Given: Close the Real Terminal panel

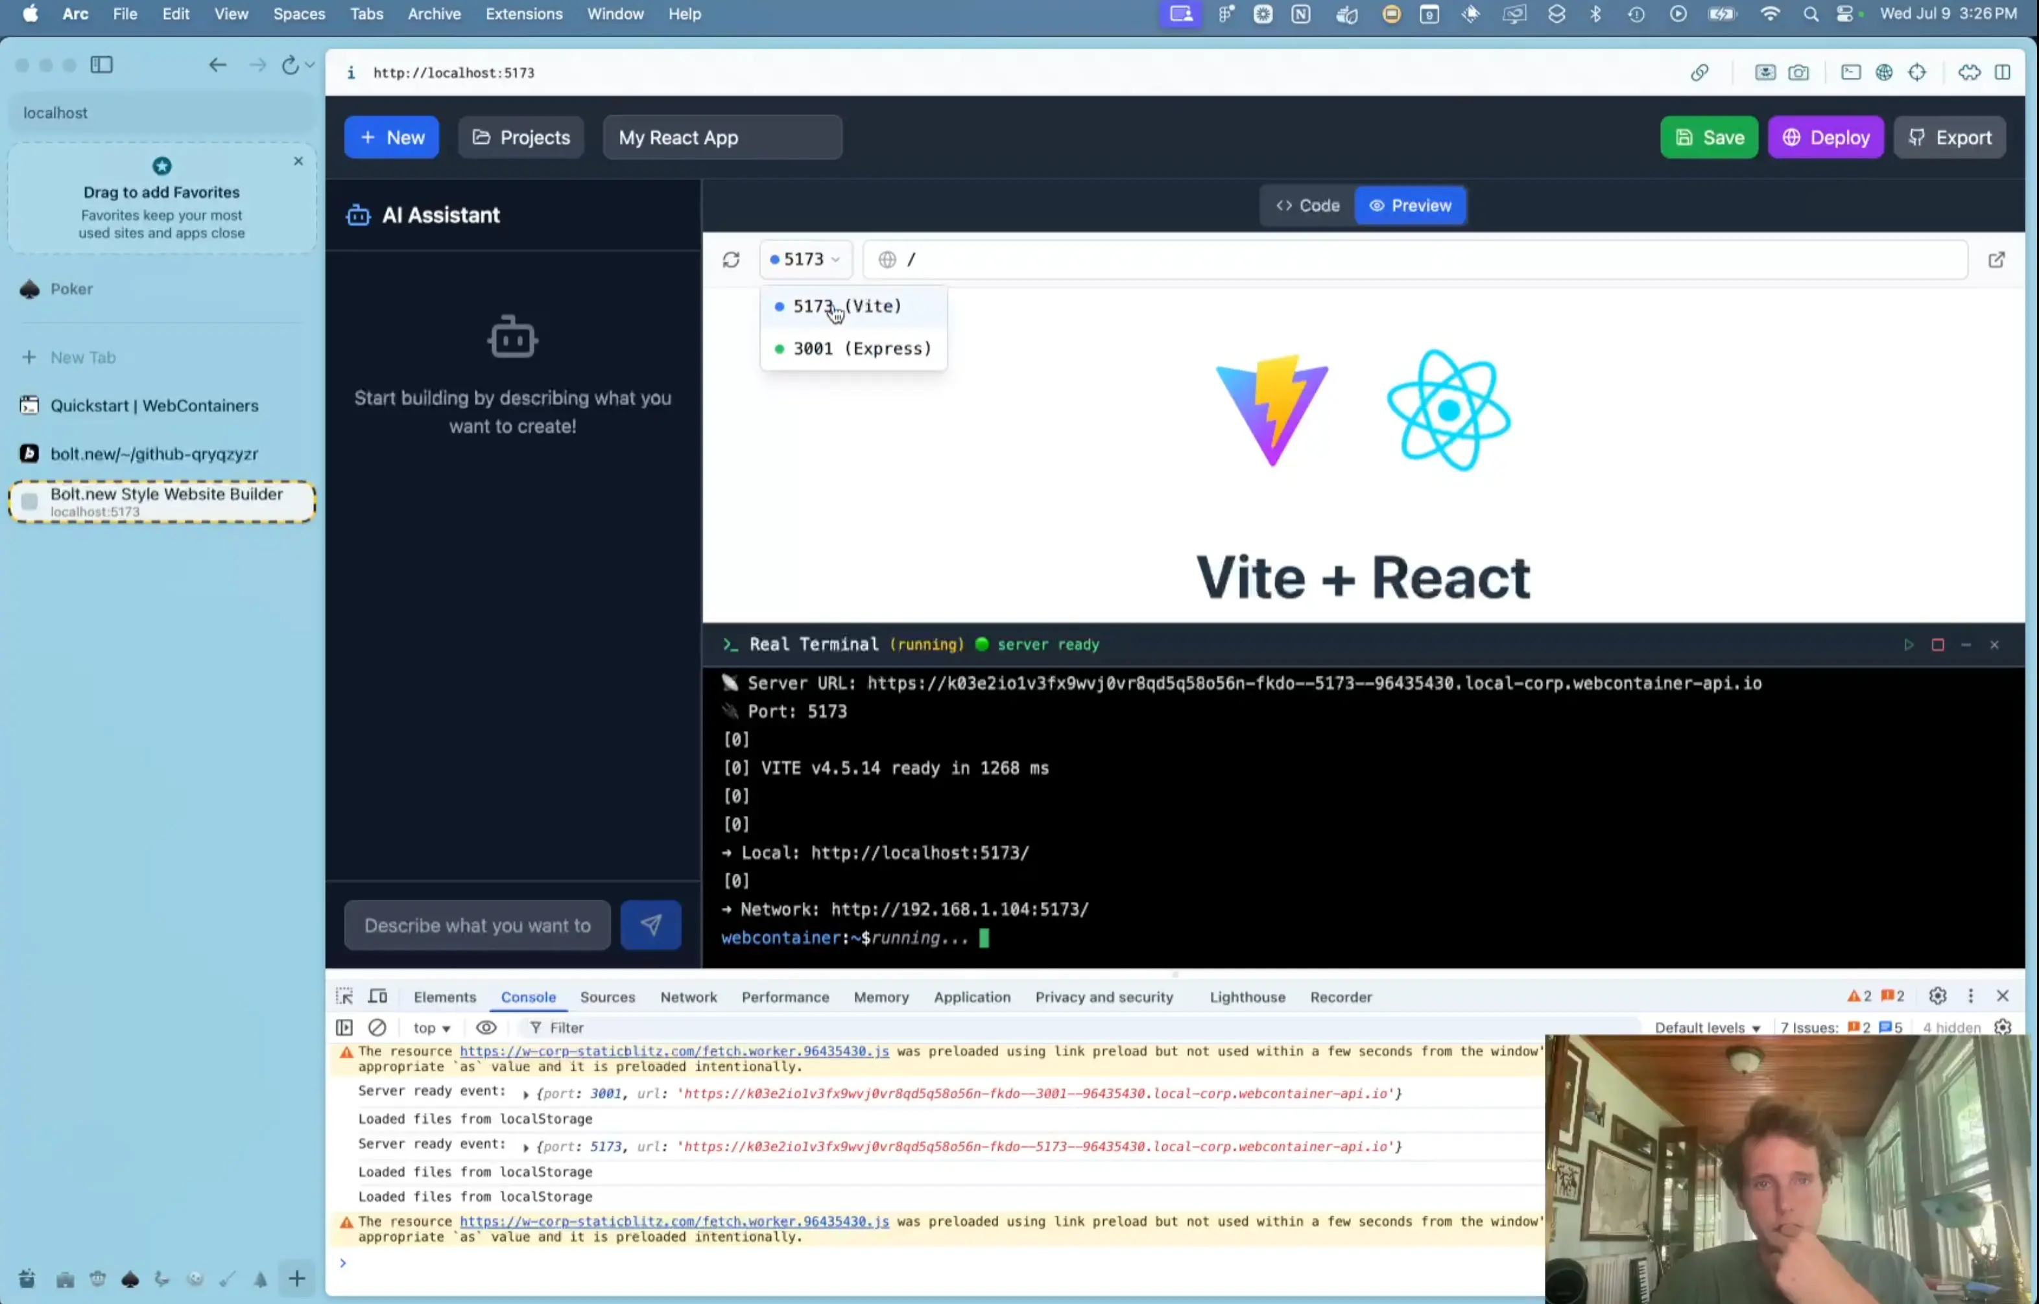Looking at the screenshot, I should (x=1995, y=646).
